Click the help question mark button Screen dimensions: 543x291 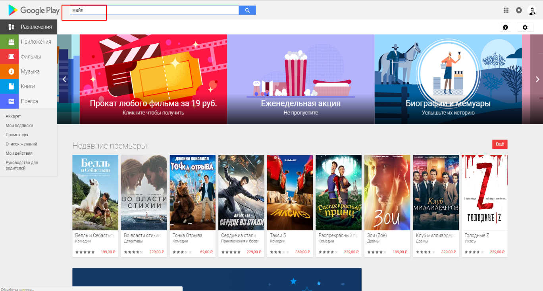[505, 27]
